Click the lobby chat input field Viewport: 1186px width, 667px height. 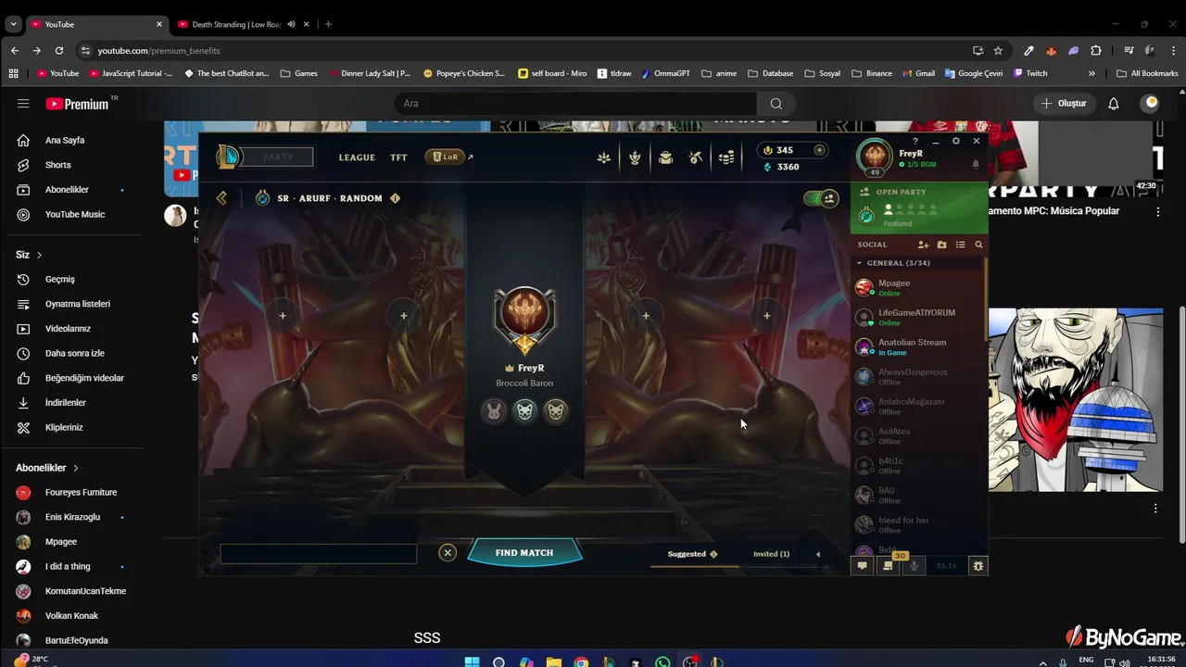click(318, 554)
